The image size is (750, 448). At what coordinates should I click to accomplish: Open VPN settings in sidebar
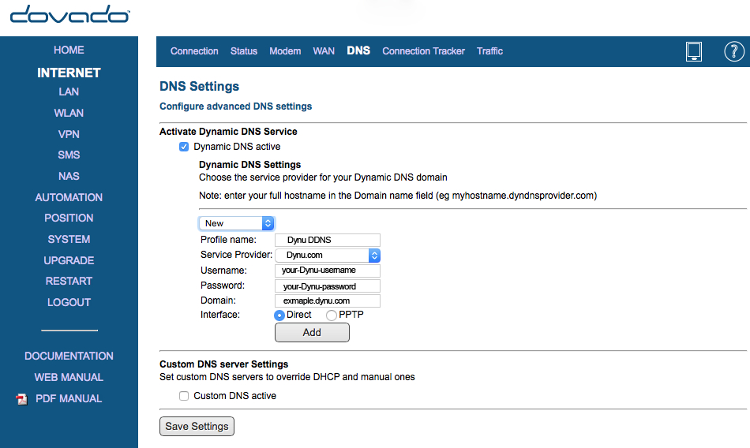(x=69, y=134)
